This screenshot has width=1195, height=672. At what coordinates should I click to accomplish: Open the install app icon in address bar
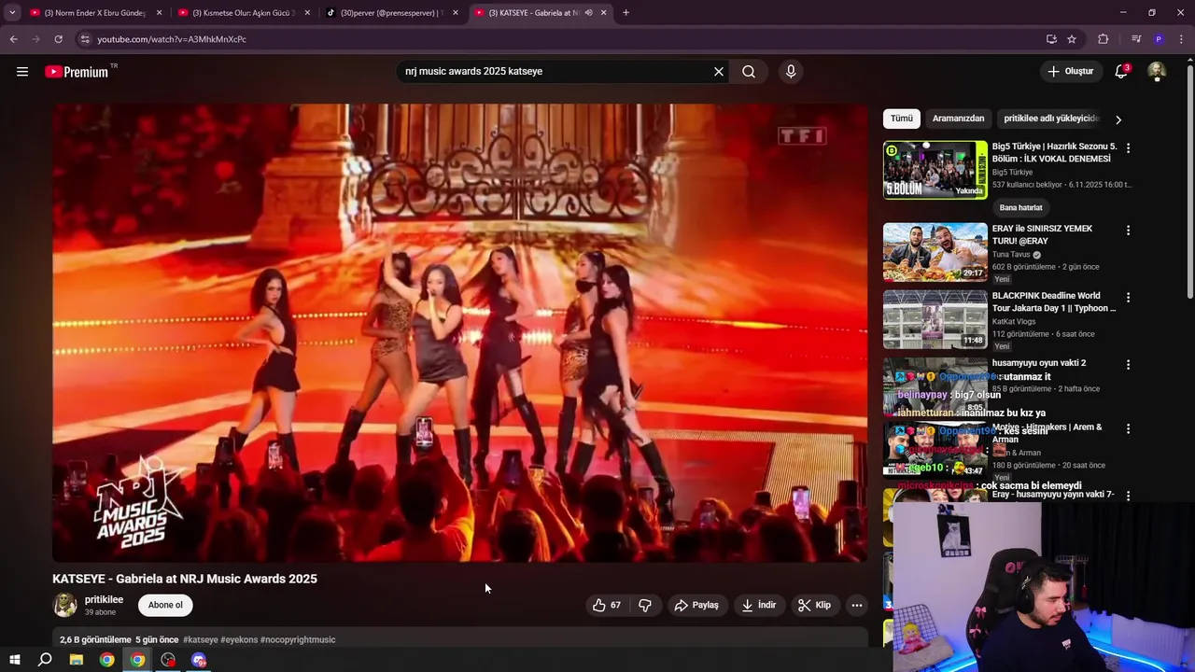point(1051,39)
